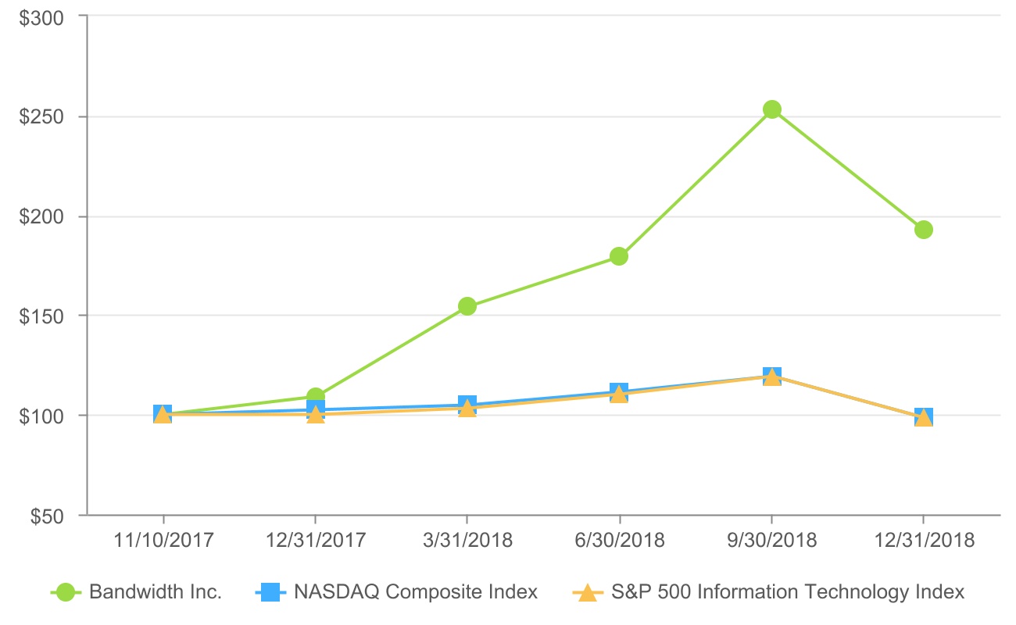Image resolution: width=1016 pixels, height=625 pixels.
Task: Click Bandwidth's green data point at 12/31/2017
Action: (316, 397)
